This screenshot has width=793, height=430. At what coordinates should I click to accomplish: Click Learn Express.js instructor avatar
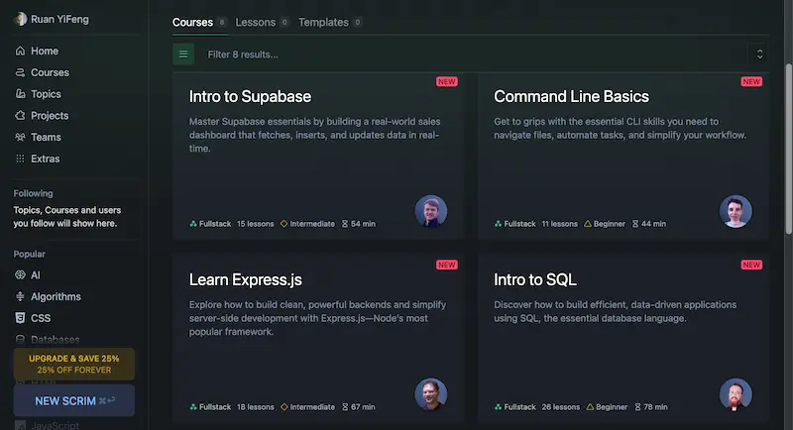point(431,394)
